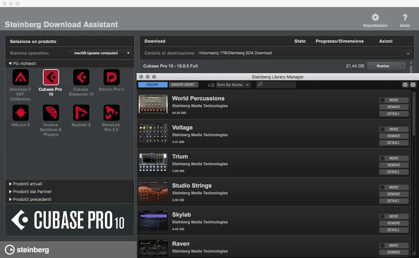419x258 pixels.
Task: Remove the Raven library
Action: point(394,252)
